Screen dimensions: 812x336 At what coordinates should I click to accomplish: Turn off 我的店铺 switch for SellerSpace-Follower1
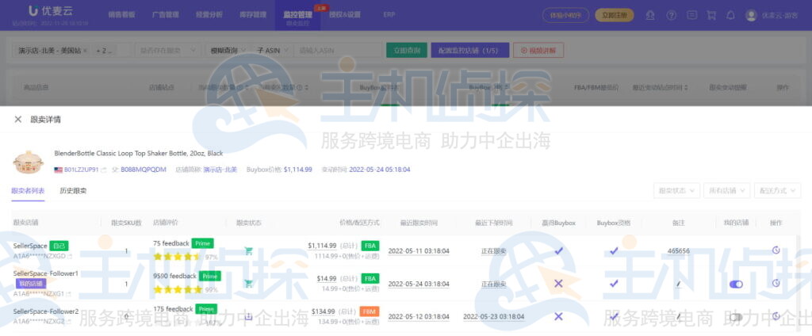coord(735,284)
